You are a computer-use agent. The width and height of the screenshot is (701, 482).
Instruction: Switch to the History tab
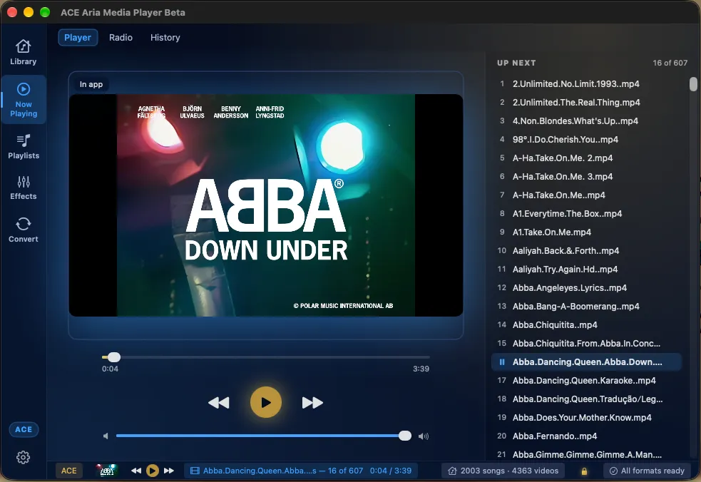coord(165,38)
